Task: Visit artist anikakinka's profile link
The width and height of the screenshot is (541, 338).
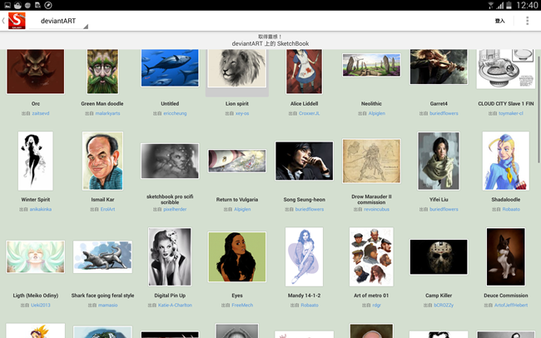Action: pyautogui.click(x=41, y=209)
